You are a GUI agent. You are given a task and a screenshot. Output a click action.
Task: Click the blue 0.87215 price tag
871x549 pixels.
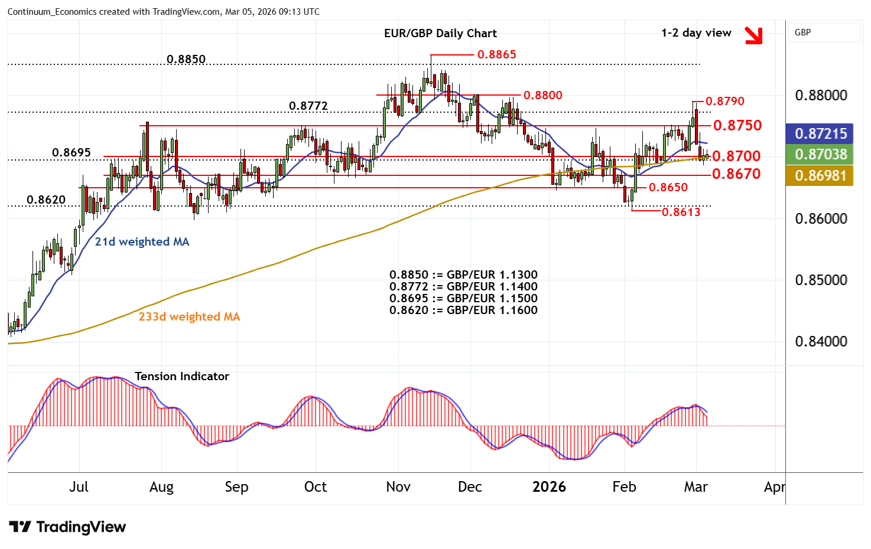tap(820, 133)
